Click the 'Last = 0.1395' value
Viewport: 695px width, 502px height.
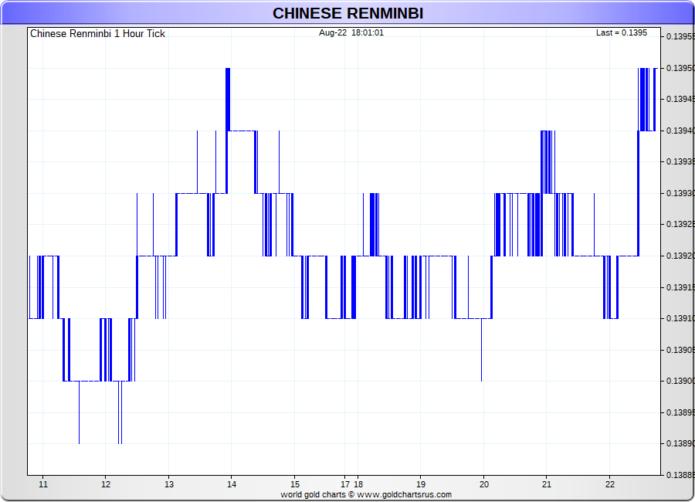[622, 32]
